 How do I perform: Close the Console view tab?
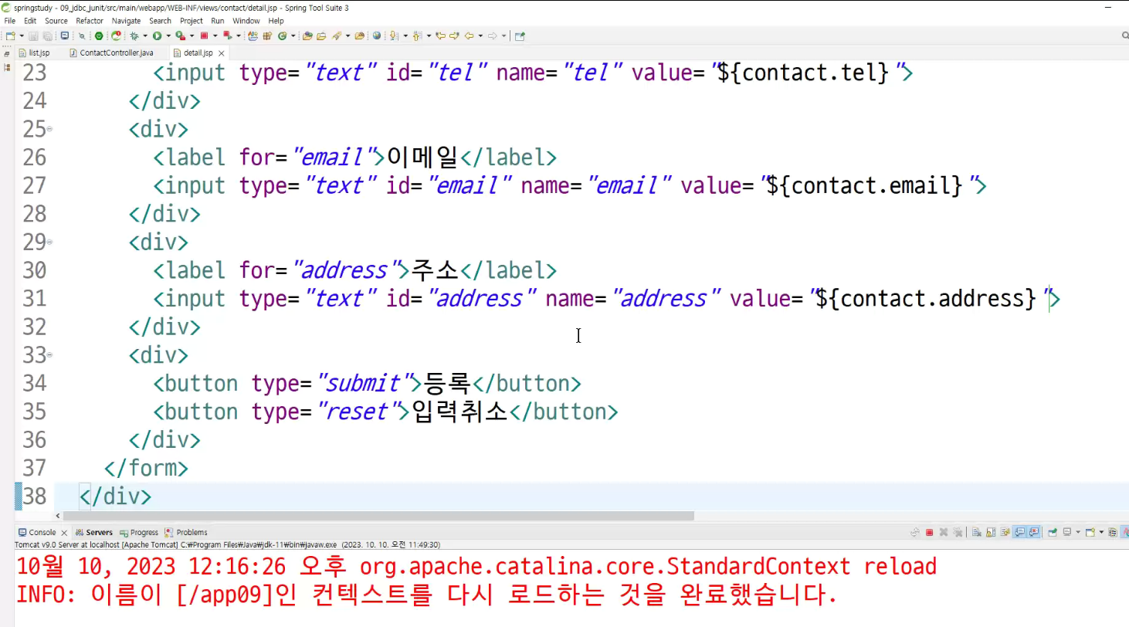click(65, 533)
